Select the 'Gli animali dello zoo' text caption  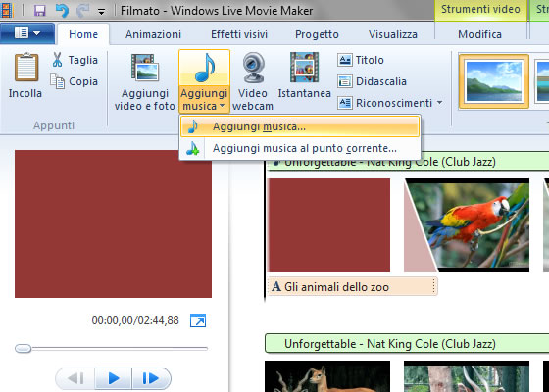353,286
